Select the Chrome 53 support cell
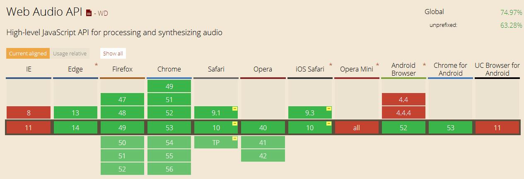Image resolution: width=524 pixels, height=179 pixels. click(x=169, y=128)
